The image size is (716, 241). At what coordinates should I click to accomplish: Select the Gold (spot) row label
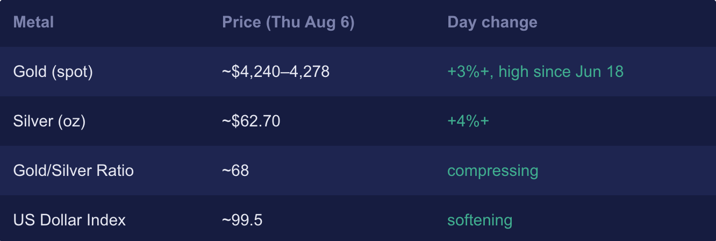pyautogui.click(x=53, y=72)
